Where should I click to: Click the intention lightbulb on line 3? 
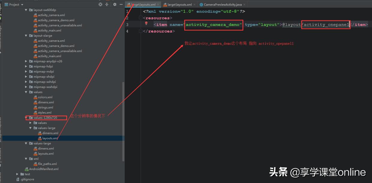point(146,23)
